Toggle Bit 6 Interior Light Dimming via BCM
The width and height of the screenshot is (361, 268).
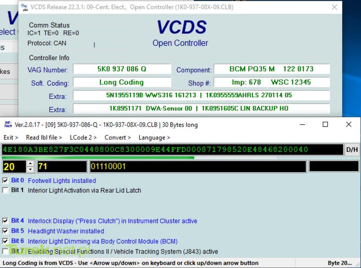click(x=5, y=241)
